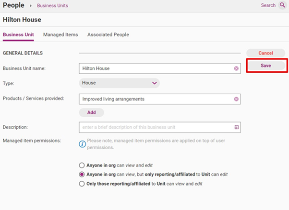Click the managed item permissions info icon
Image resolution: width=289 pixels, height=210 pixels.
coord(83,143)
